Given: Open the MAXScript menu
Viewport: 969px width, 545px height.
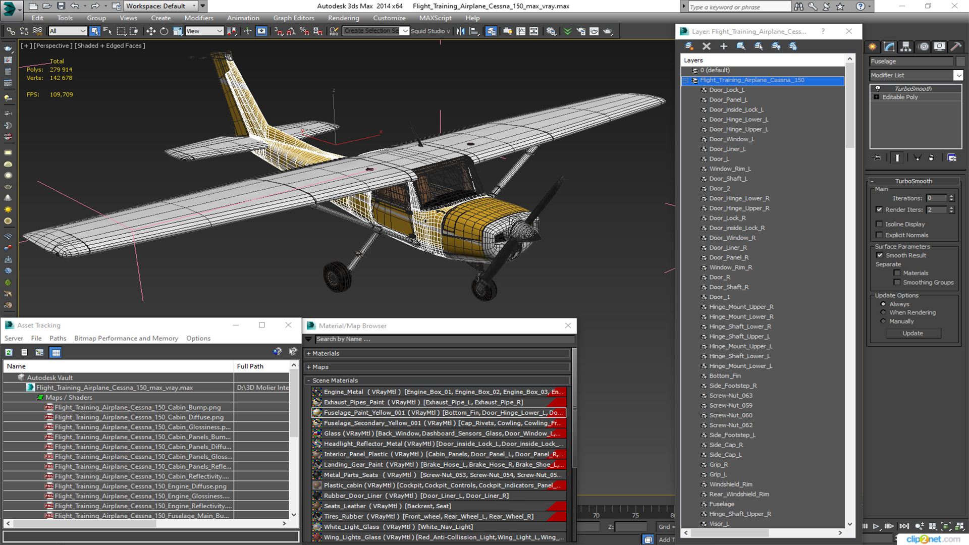Looking at the screenshot, I should 435,18.
